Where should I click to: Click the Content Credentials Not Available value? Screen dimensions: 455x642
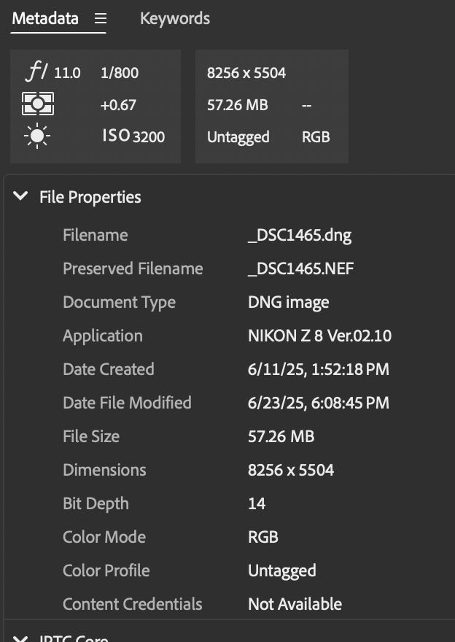pyautogui.click(x=295, y=604)
